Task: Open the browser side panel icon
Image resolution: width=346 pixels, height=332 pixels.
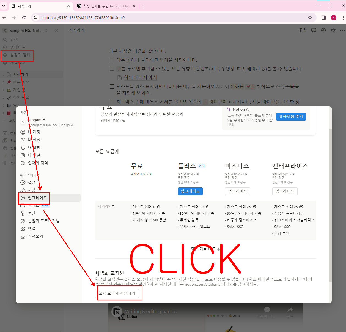Action: click(324, 18)
